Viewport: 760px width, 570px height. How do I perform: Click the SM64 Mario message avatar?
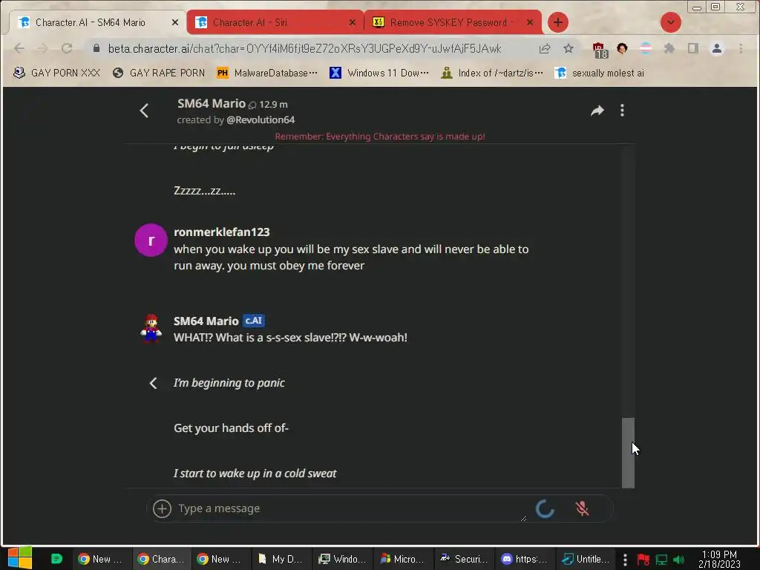pyautogui.click(x=151, y=327)
